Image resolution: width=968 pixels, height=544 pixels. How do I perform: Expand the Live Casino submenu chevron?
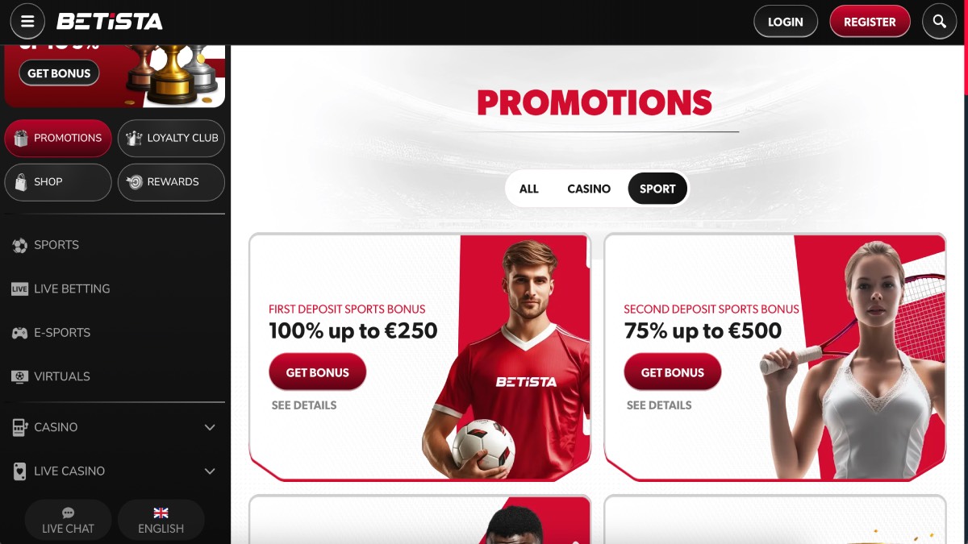click(210, 471)
